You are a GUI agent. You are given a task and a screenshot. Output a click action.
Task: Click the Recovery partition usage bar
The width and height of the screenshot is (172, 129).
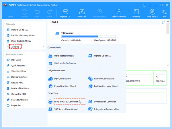pyautogui.click(x=89, y=37)
